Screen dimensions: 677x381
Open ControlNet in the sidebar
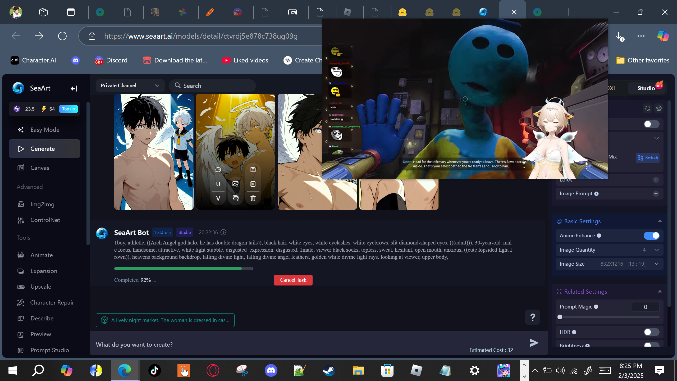tap(44, 220)
